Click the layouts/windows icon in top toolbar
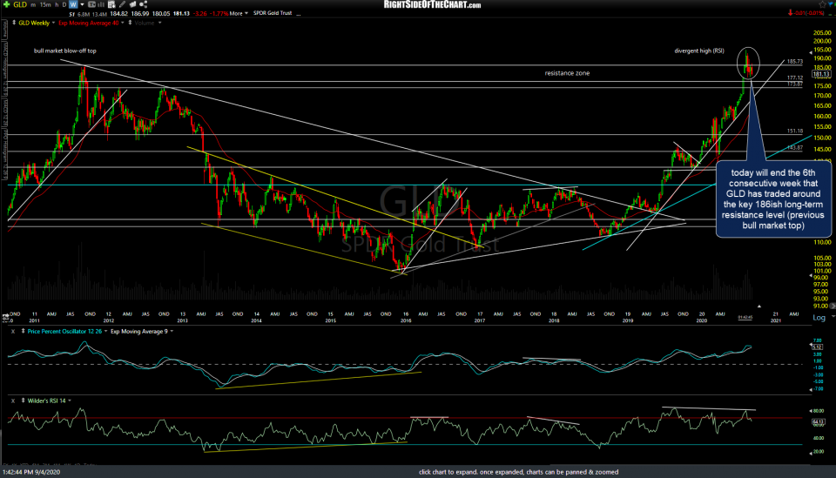The width and height of the screenshot is (836, 478). (132, 4)
